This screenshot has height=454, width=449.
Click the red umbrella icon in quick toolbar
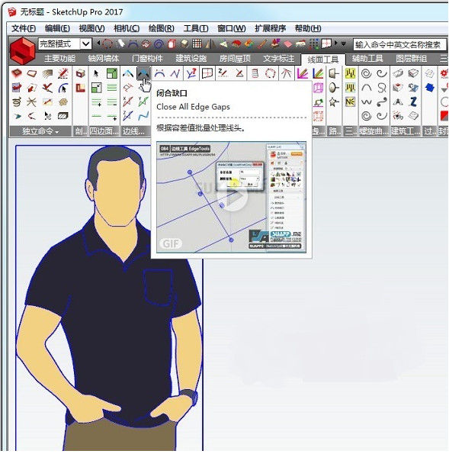pos(236,44)
